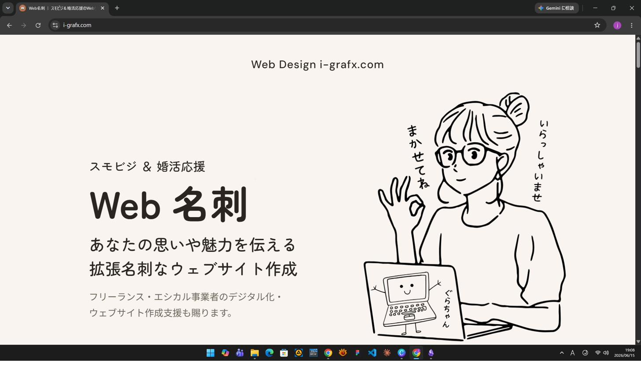The image size is (641, 370).
Task: Toggle the IME input mode A indicator
Action: tap(572, 353)
